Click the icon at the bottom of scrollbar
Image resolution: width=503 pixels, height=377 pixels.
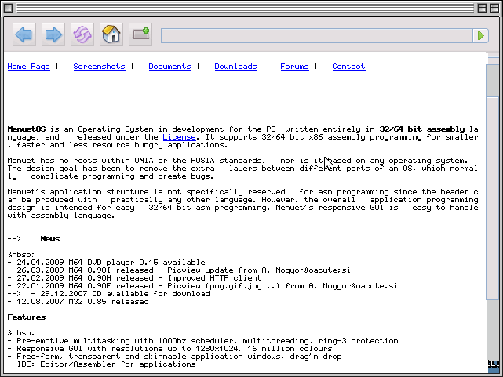point(494,366)
